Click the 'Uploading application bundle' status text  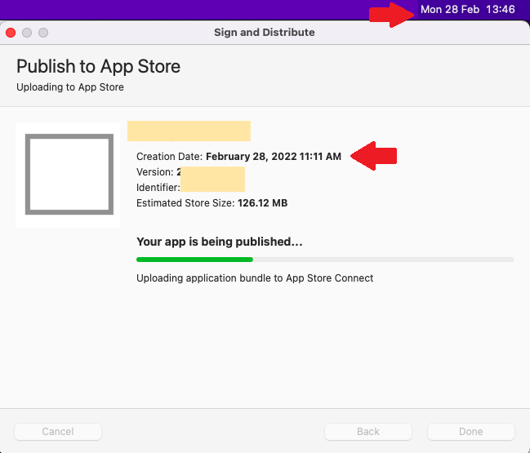coord(255,278)
